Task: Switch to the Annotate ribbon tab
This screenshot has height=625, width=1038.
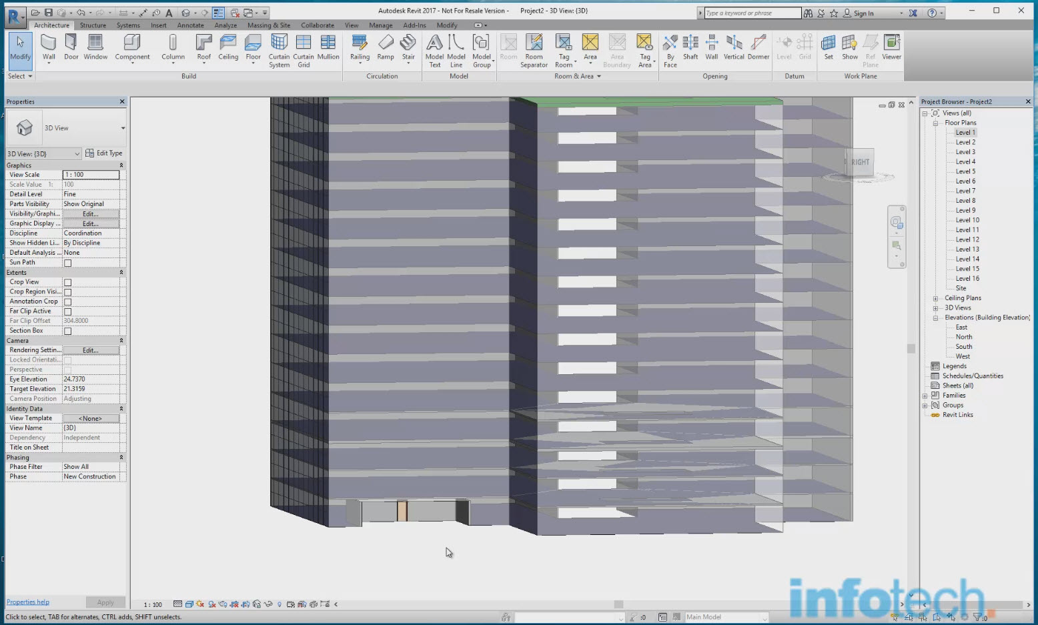Action: [191, 25]
